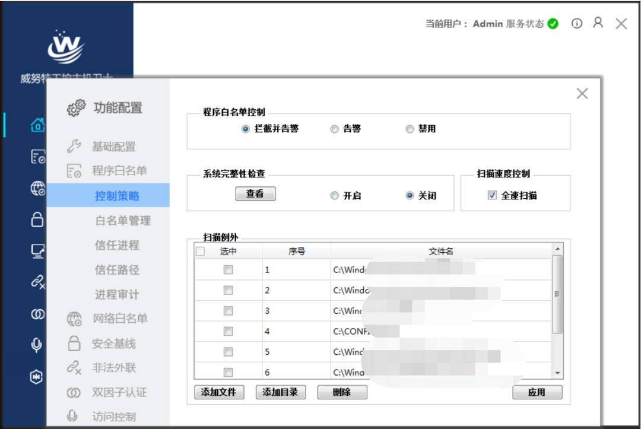Check the box in row 5
Image resolution: width=641 pixels, height=429 pixels.
coord(228,351)
